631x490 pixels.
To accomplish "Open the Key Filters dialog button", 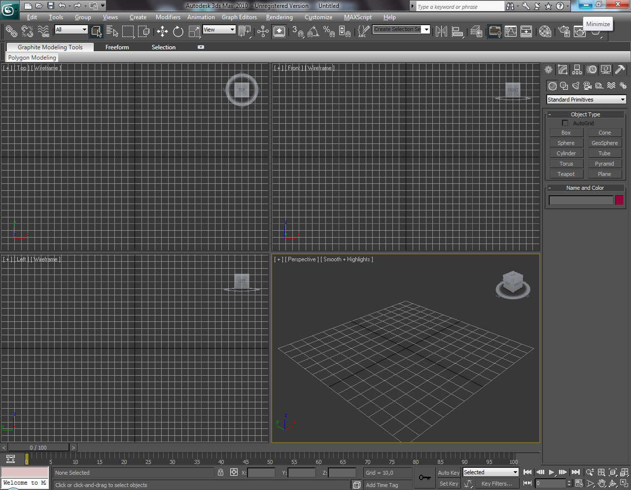I will [x=496, y=484].
